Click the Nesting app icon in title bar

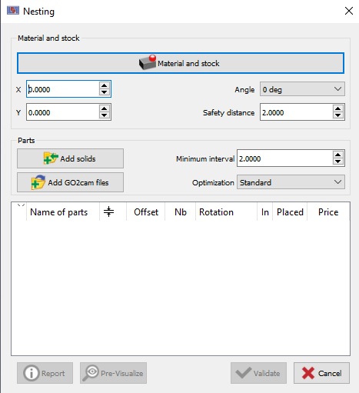point(13,11)
